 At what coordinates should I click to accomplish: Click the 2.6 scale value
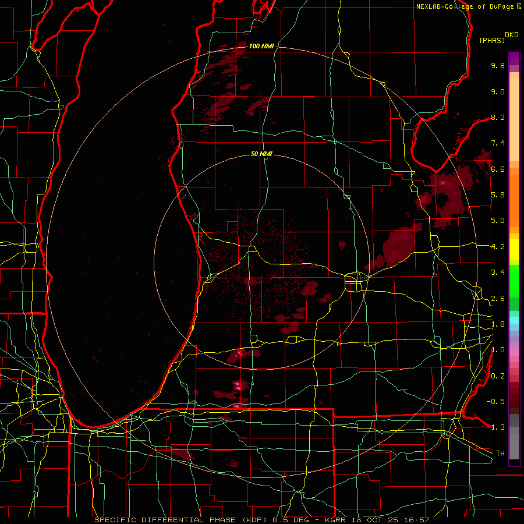498,299
